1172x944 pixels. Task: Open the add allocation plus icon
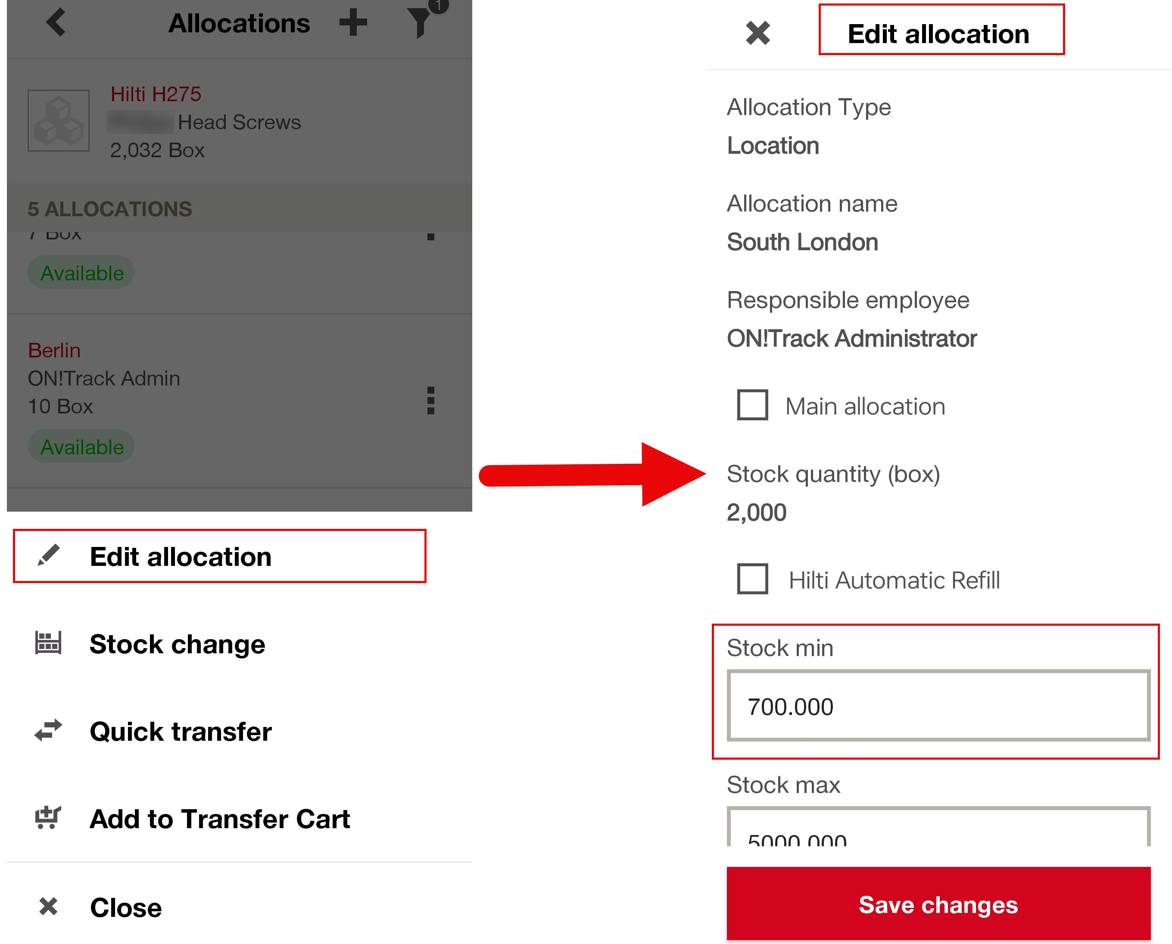coord(353,22)
